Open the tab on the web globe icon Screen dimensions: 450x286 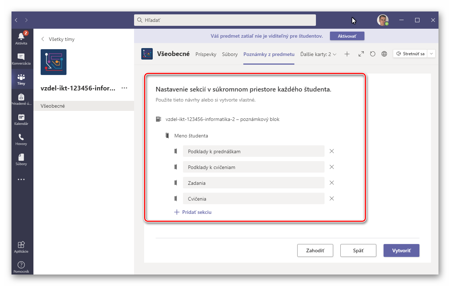384,54
